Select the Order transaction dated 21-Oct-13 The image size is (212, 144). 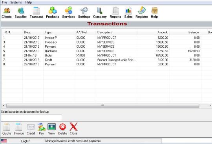(106, 56)
